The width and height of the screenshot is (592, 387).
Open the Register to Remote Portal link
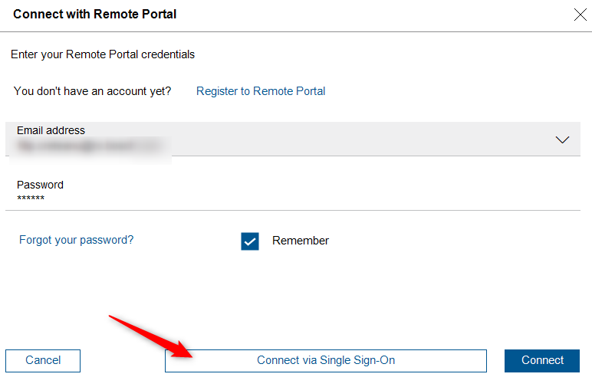[x=261, y=91]
